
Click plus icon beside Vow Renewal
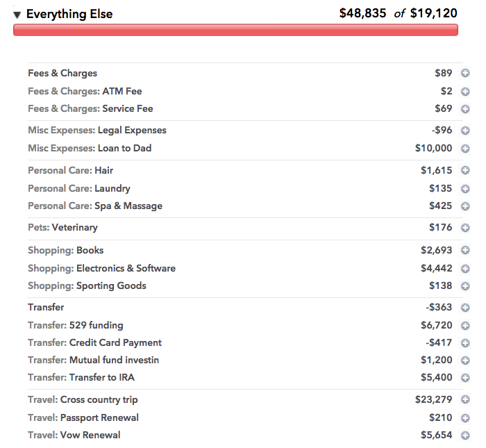(x=465, y=435)
